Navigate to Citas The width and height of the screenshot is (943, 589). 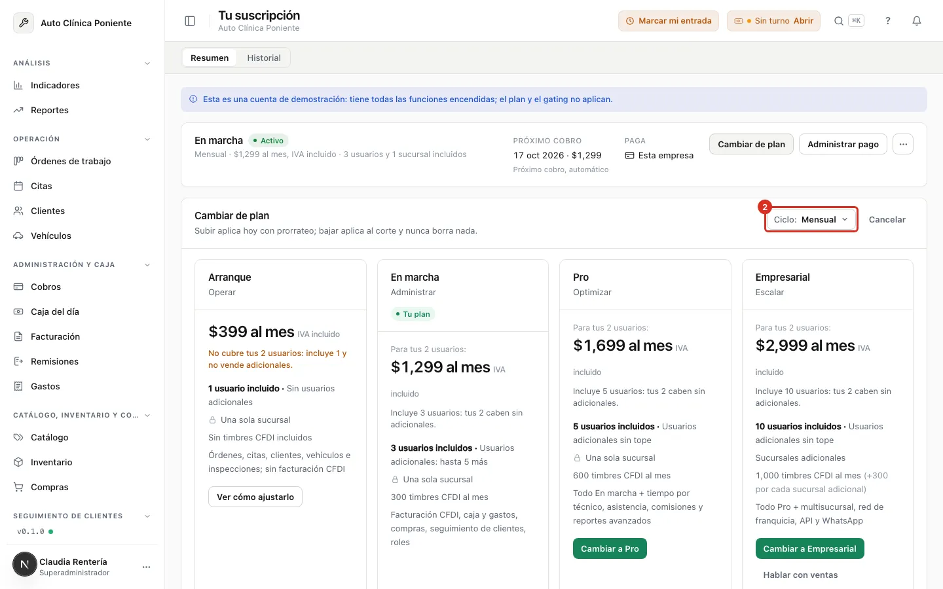[83, 186]
